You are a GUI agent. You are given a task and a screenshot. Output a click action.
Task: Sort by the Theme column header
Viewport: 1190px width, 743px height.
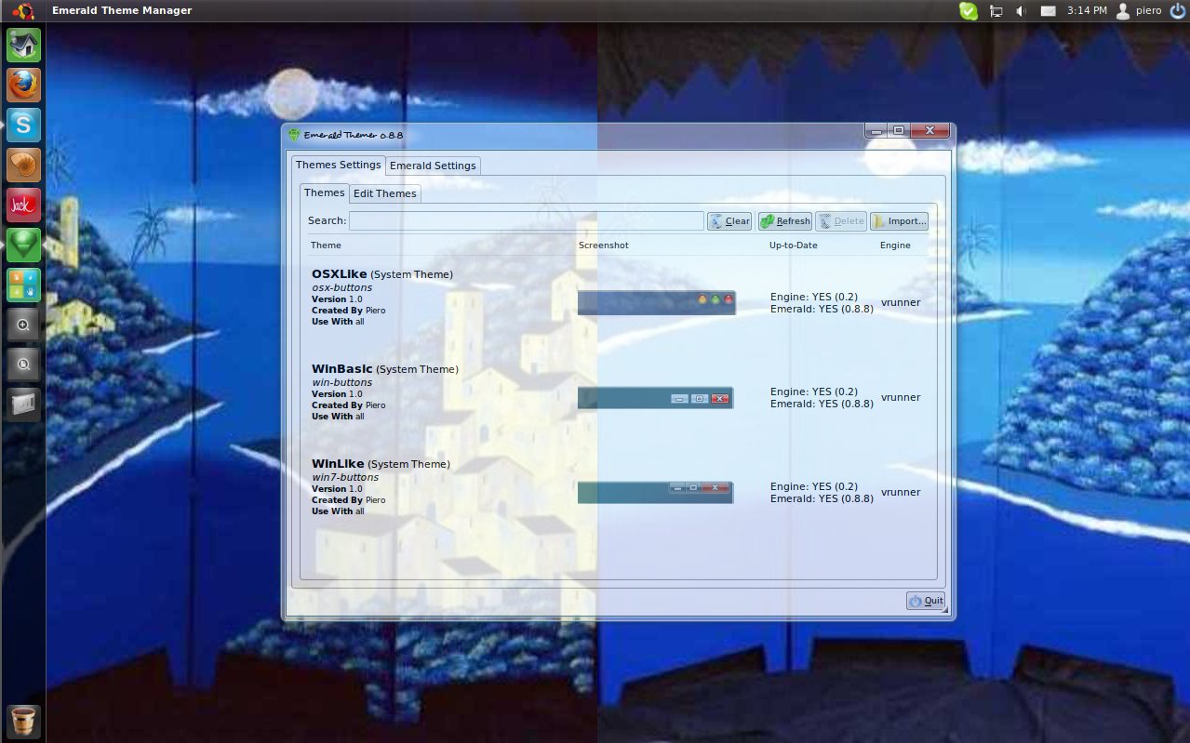[x=326, y=245]
